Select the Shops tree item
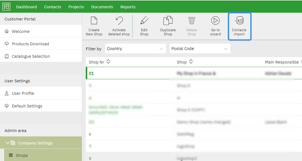 [22, 156]
